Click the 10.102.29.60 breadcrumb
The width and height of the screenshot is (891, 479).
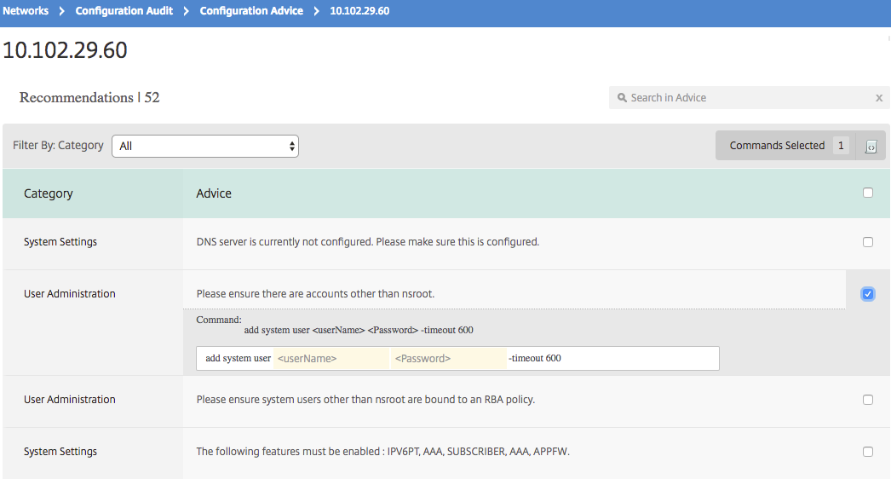tap(359, 11)
